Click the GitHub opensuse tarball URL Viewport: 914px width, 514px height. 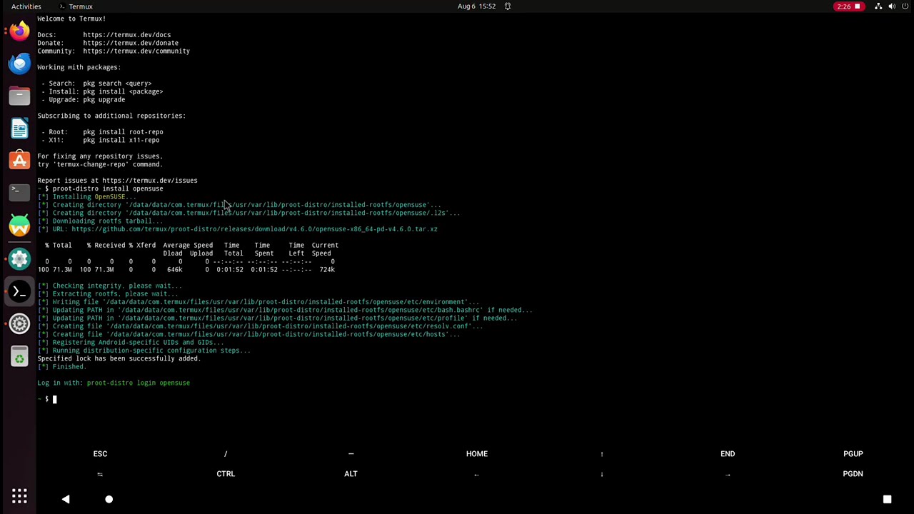[x=254, y=229]
